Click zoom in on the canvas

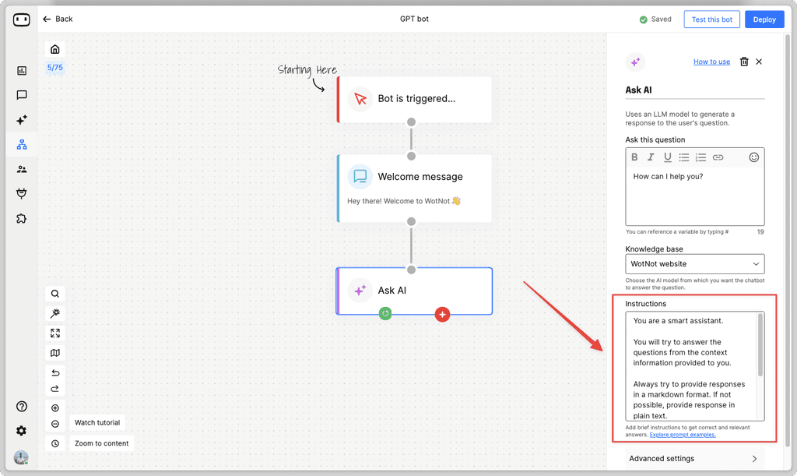tap(54, 407)
